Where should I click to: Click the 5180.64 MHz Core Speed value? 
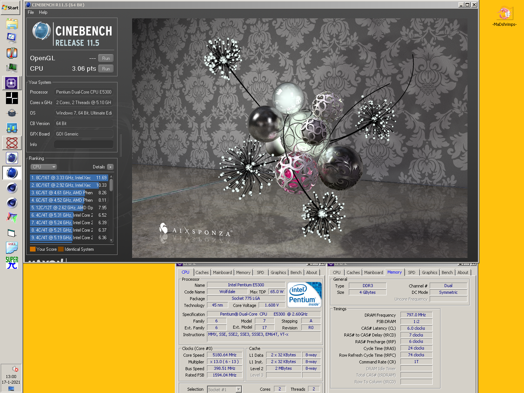[x=225, y=355]
